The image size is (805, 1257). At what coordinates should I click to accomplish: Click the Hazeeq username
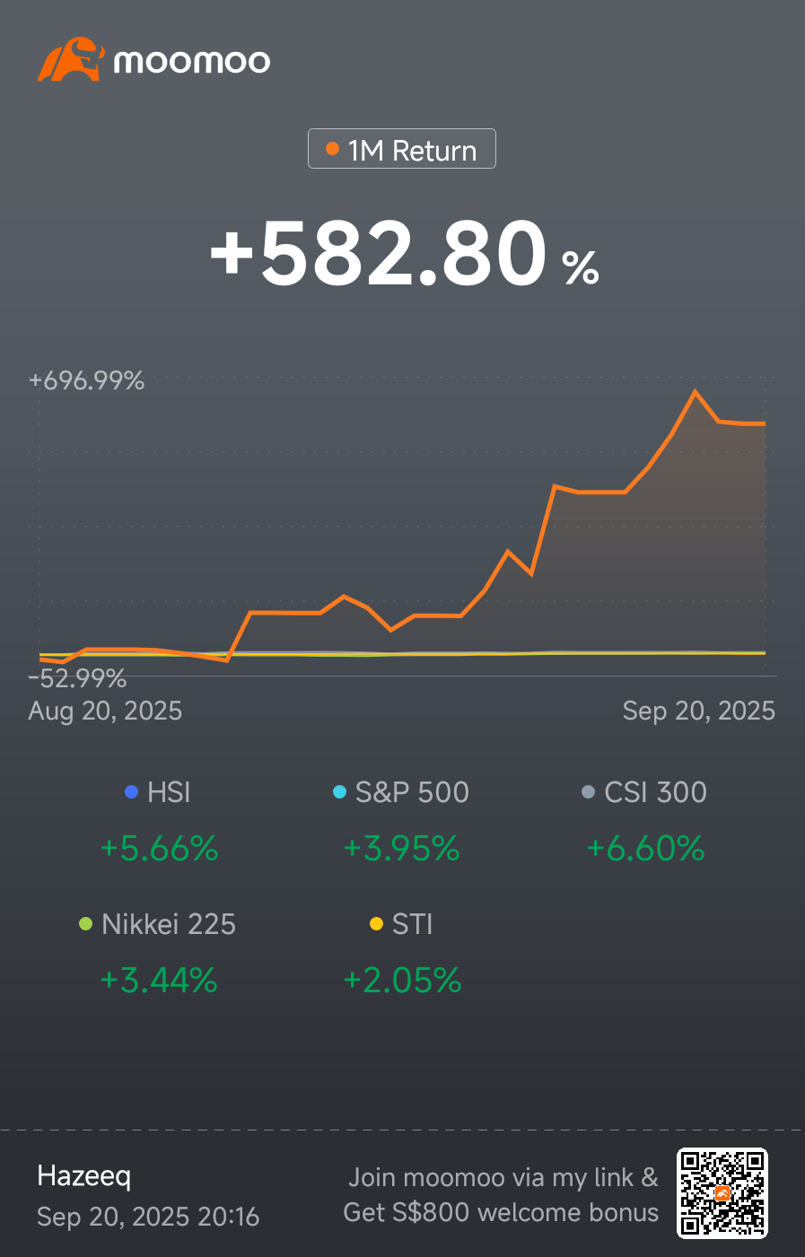pyautogui.click(x=84, y=1176)
